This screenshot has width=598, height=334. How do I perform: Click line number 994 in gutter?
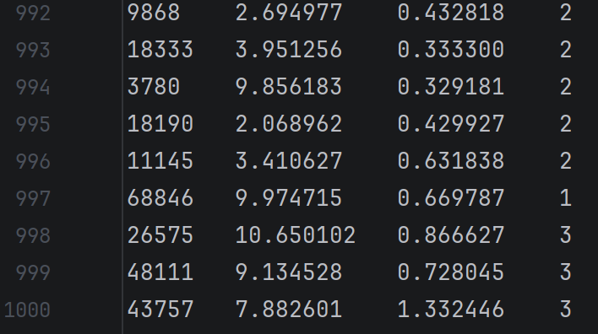(x=33, y=88)
